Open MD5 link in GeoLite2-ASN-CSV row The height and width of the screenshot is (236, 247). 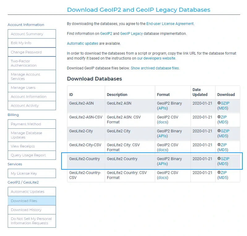point(223,122)
